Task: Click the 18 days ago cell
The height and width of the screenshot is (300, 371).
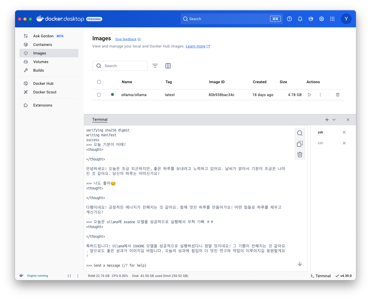Action: (263, 95)
